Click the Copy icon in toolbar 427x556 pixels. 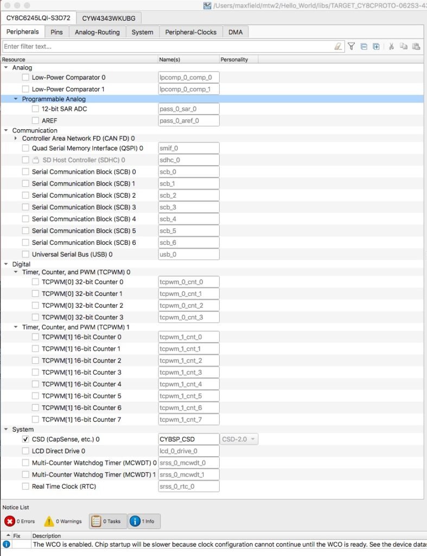[404, 47]
